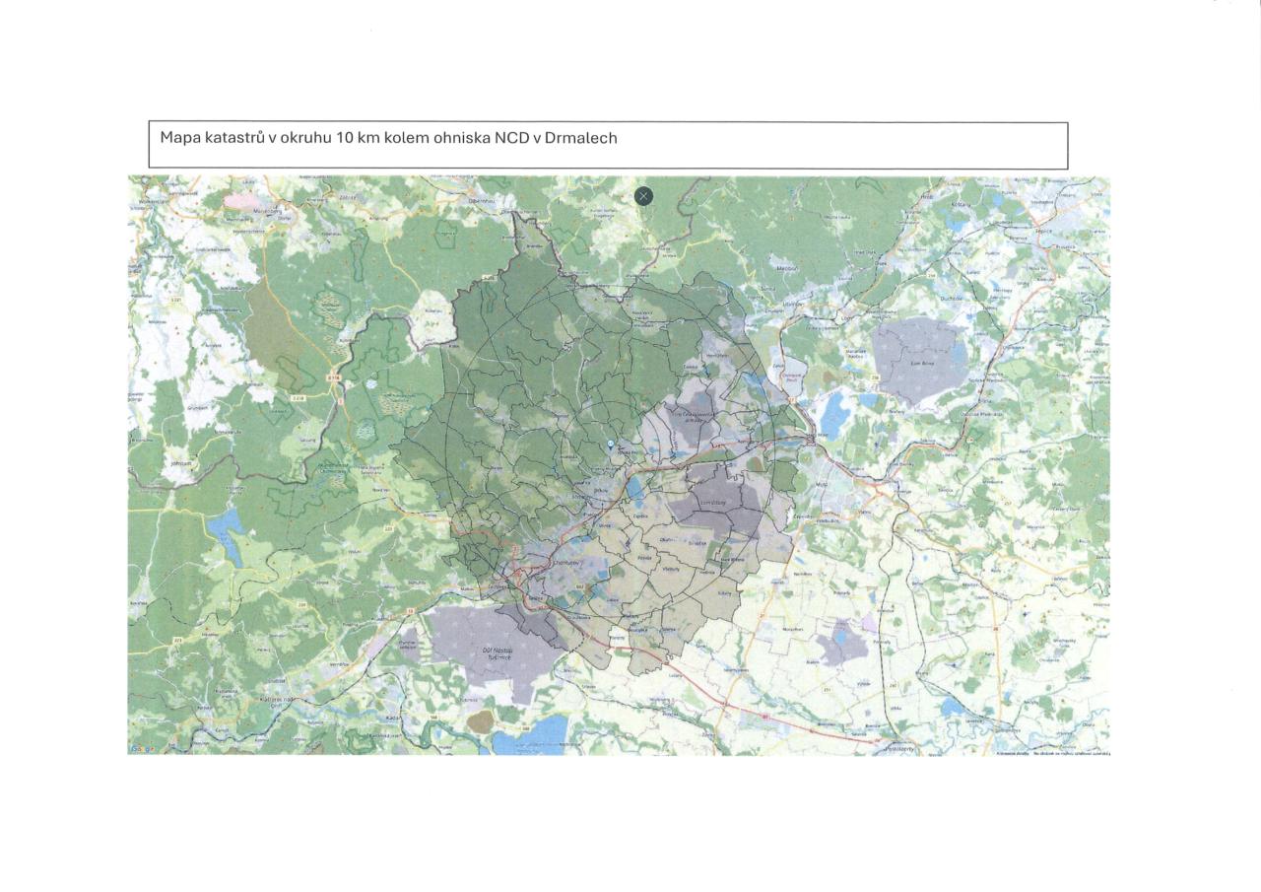Select the map title text box

[x=608, y=146]
